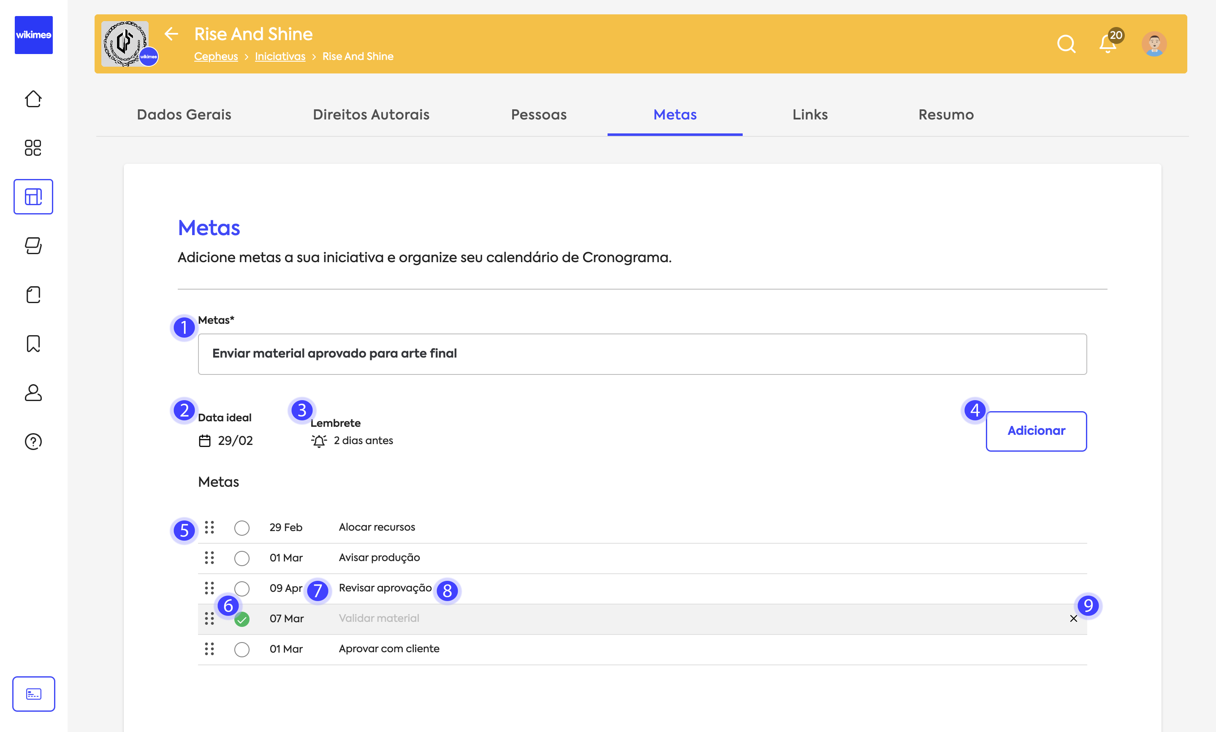The height and width of the screenshot is (732, 1216).
Task: Uncheck the completed Validar material goal
Action: click(x=242, y=619)
